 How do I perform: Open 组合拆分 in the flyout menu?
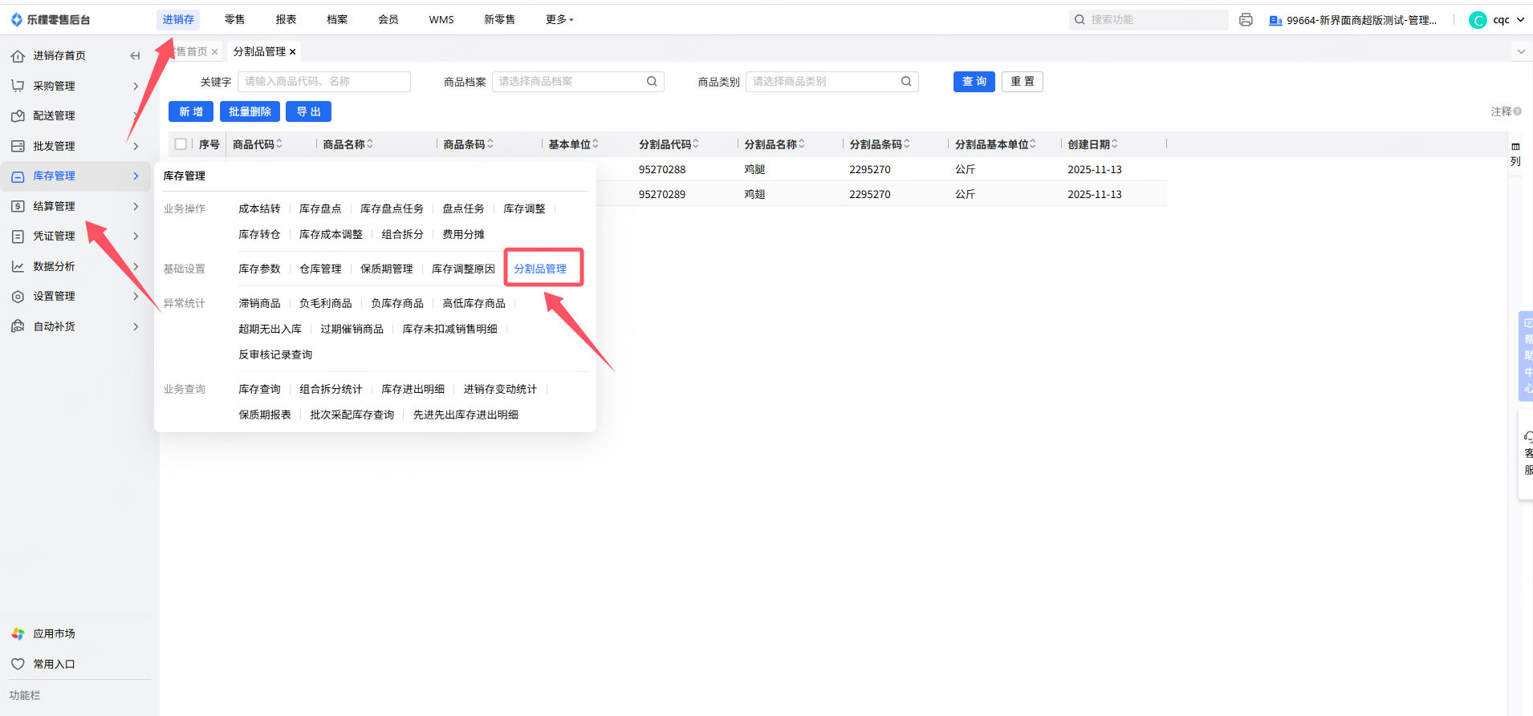pyautogui.click(x=402, y=234)
